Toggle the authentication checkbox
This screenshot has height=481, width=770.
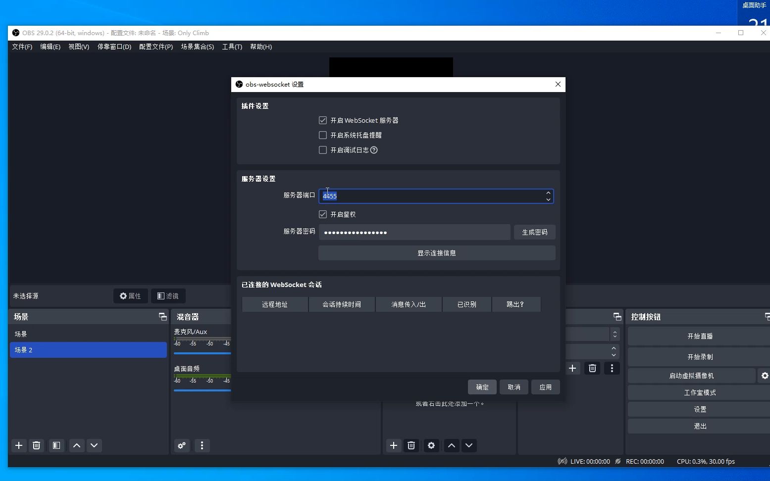click(x=323, y=214)
